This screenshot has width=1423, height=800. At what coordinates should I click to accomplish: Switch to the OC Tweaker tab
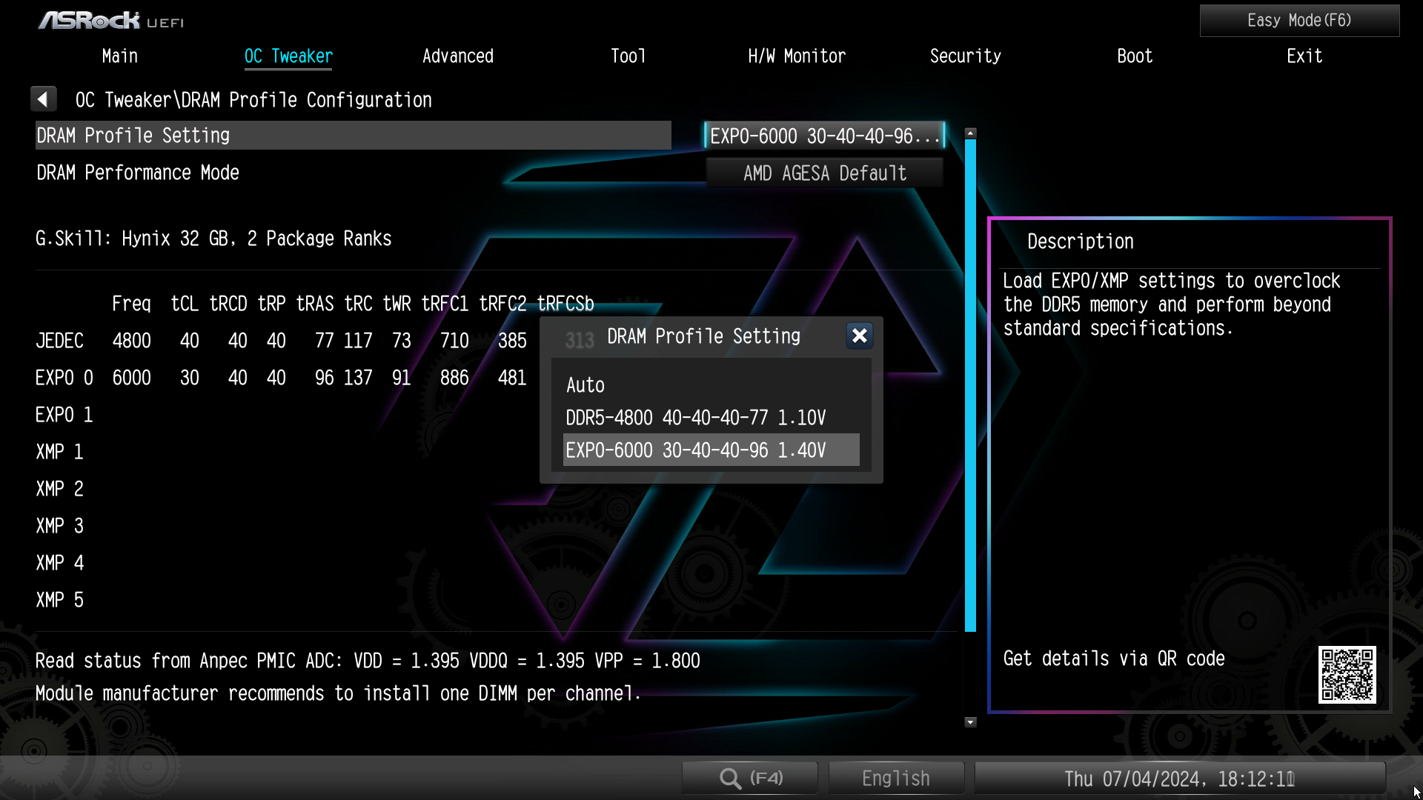[x=288, y=56]
